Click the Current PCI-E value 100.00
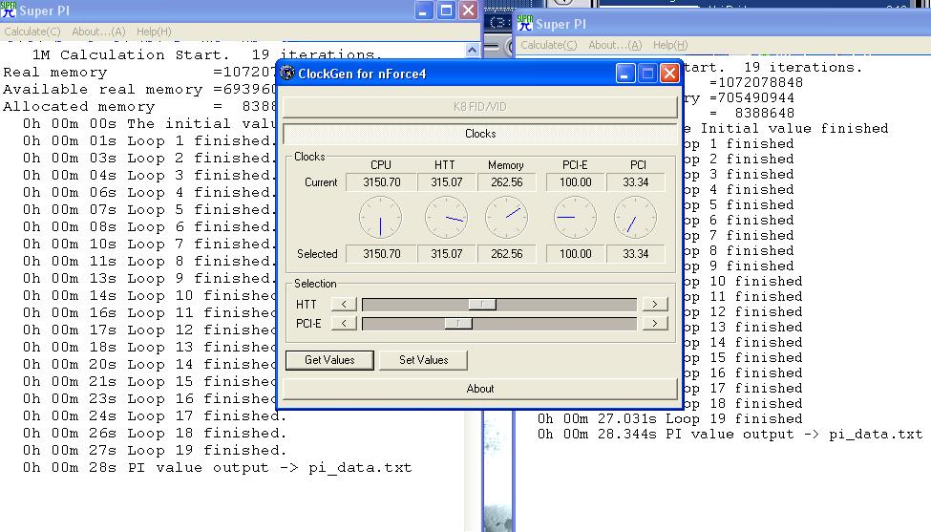Image resolution: width=931 pixels, height=532 pixels. tap(576, 182)
